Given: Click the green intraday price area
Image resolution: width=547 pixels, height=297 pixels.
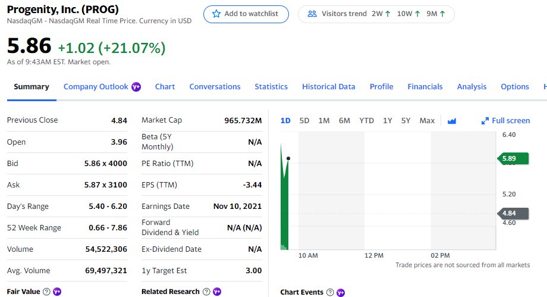Looking at the screenshot, I should pyautogui.click(x=284, y=210).
